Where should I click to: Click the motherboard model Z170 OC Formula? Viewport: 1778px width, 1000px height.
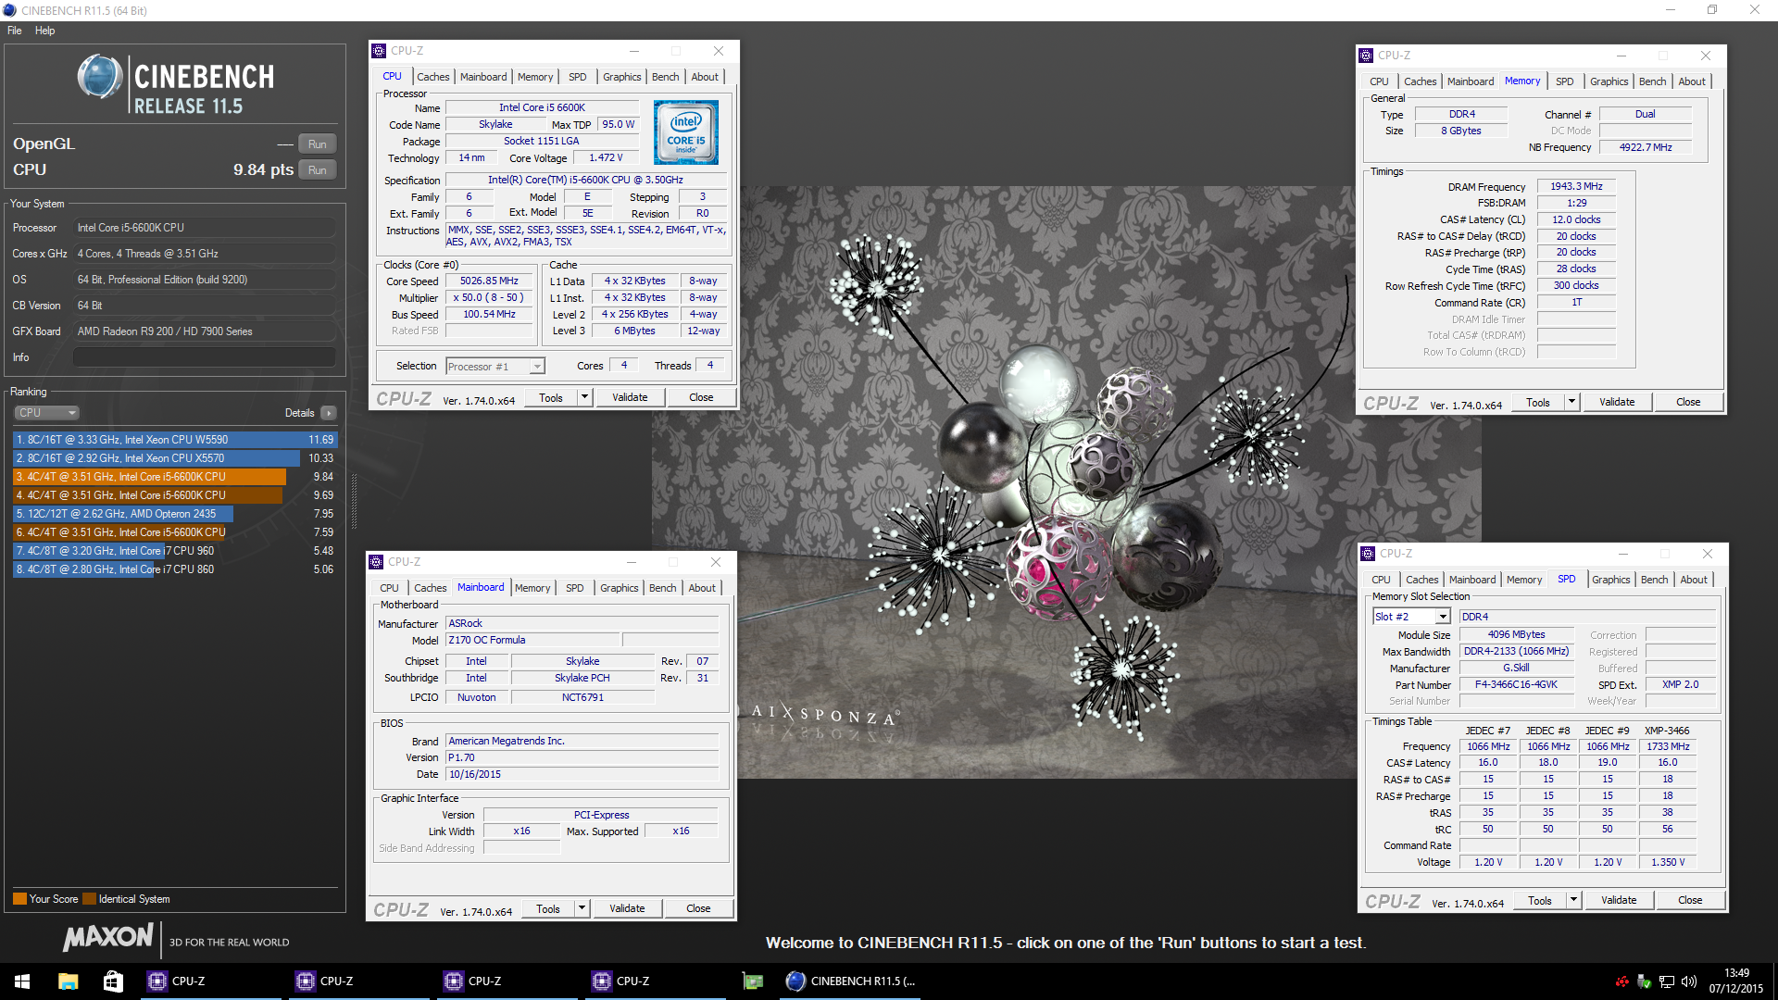click(x=532, y=641)
